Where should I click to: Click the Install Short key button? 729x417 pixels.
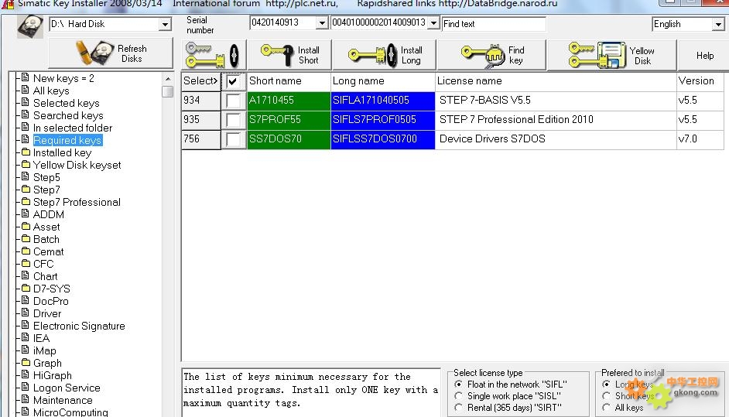[x=290, y=55]
